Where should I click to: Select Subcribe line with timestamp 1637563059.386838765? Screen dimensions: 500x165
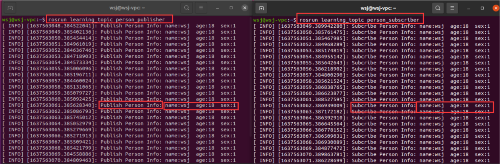click(x=371, y=87)
